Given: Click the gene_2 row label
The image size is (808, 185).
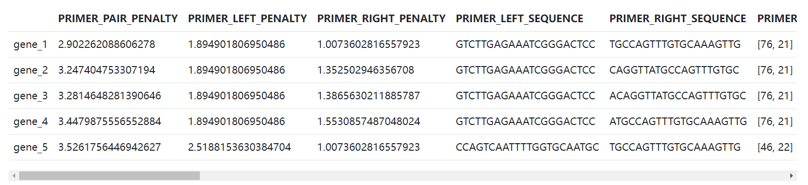Looking at the screenshot, I should [x=30, y=70].
